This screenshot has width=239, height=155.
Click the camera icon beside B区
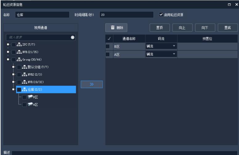pyautogui.click(x=30, y=97)
